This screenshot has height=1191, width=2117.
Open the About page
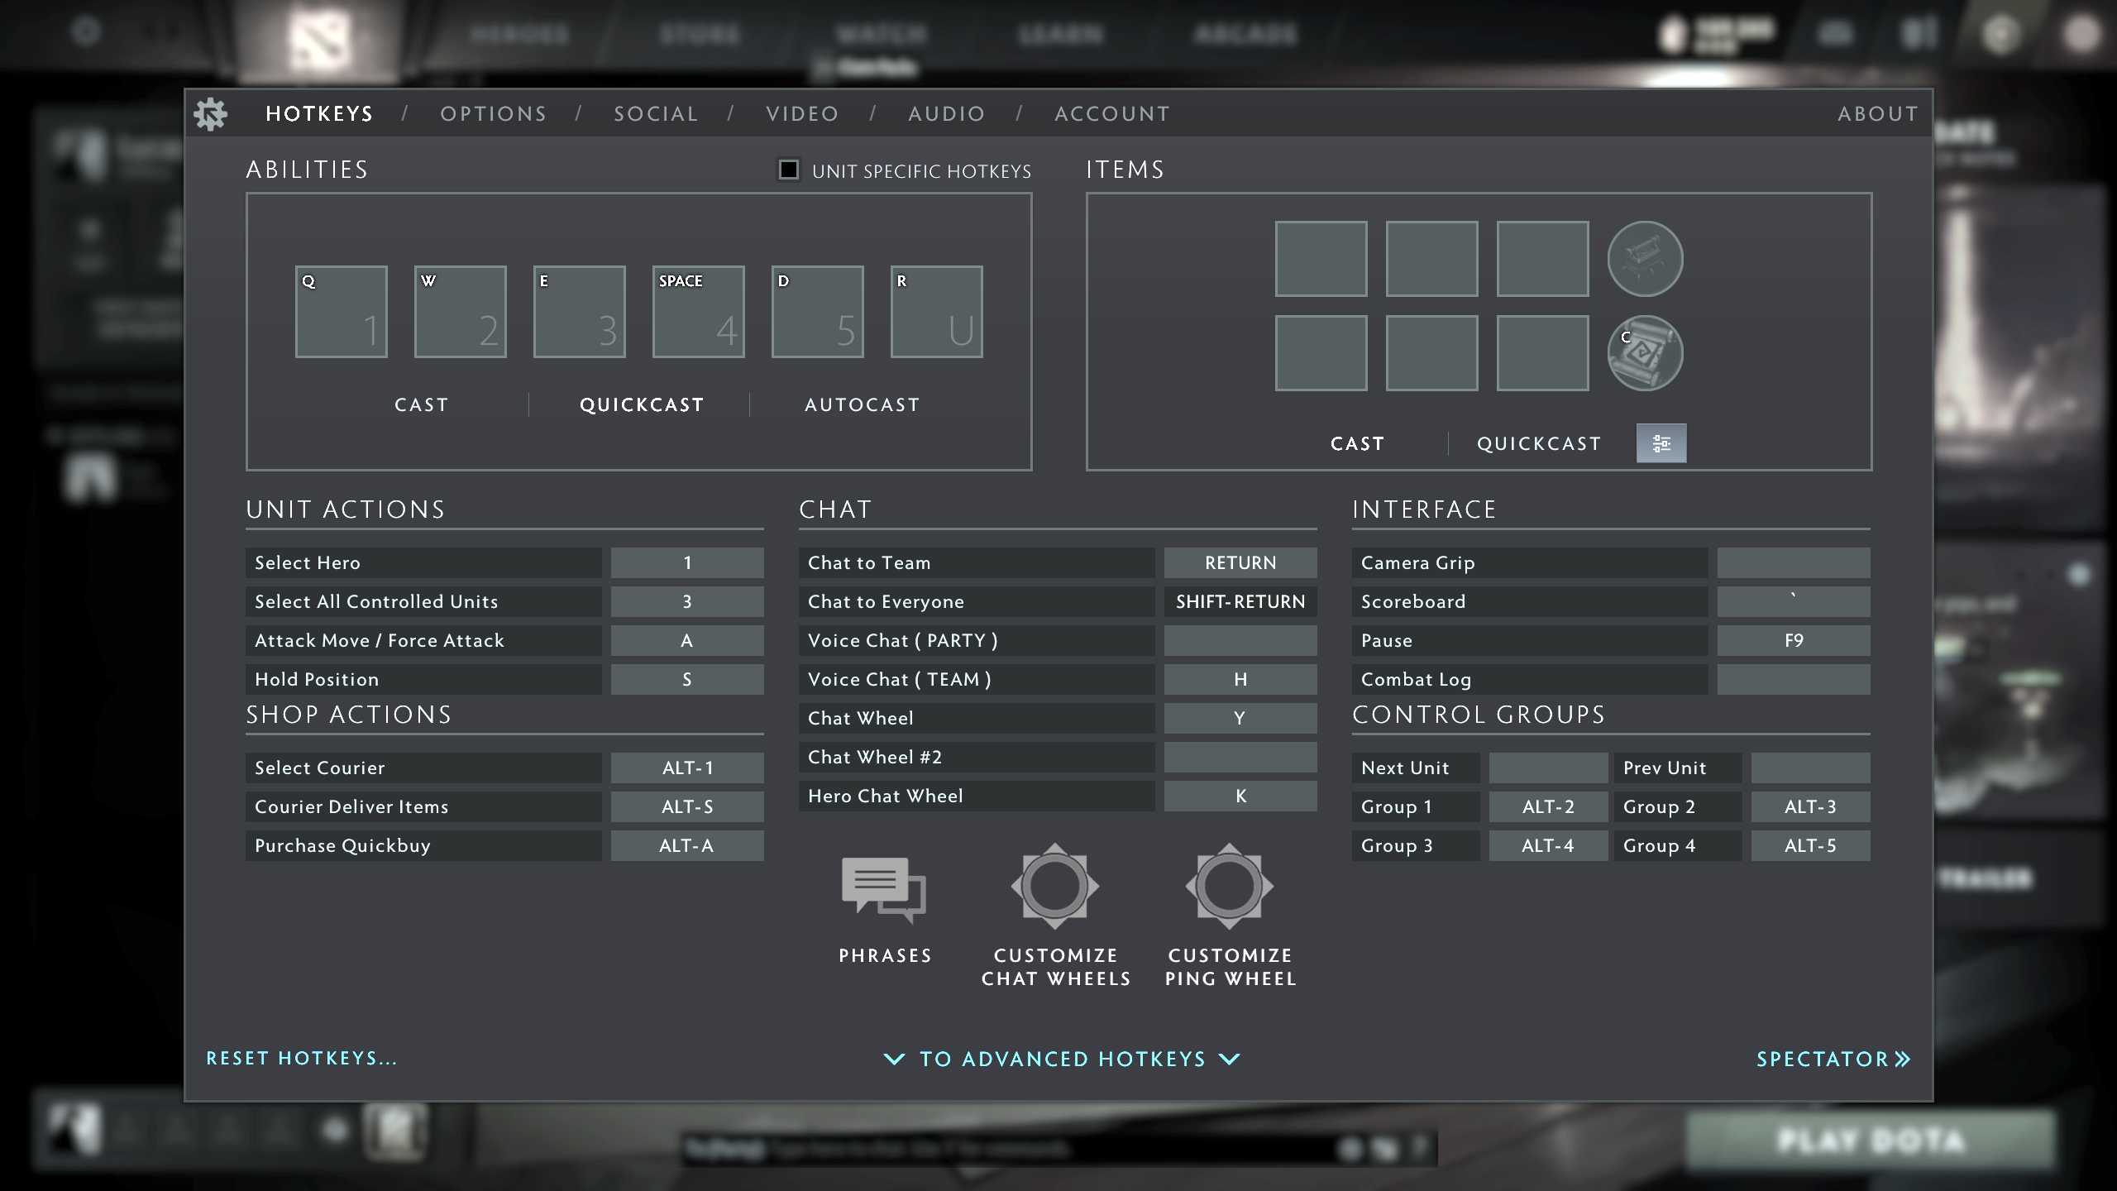click(1879, 114)
